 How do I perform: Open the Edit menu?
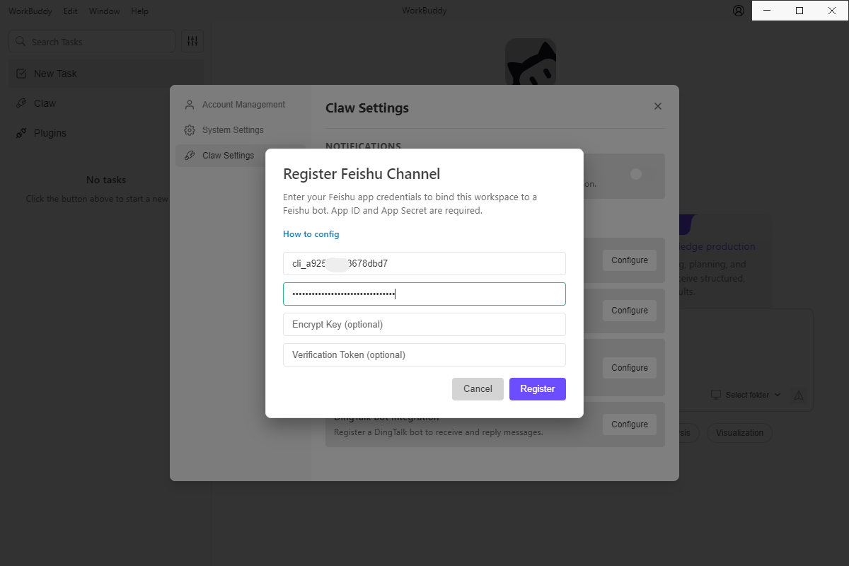point(70,11)
